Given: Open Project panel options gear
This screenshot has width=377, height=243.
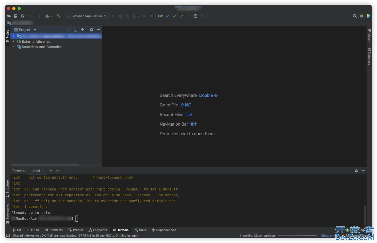Looking at the screenshot, I should coord(91,30).
